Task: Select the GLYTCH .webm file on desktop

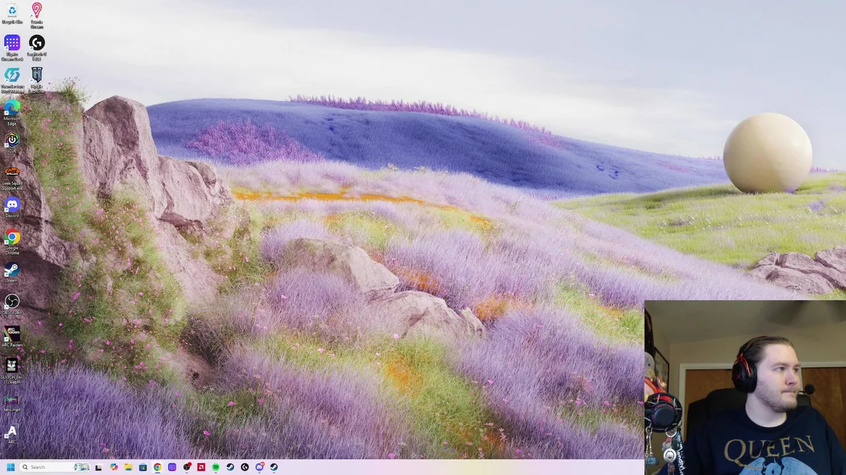Action: tap(12, 371)
